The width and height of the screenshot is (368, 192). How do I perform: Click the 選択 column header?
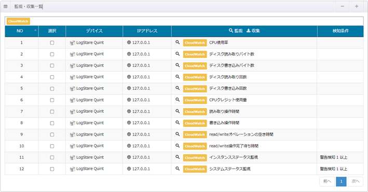point(52,31)
